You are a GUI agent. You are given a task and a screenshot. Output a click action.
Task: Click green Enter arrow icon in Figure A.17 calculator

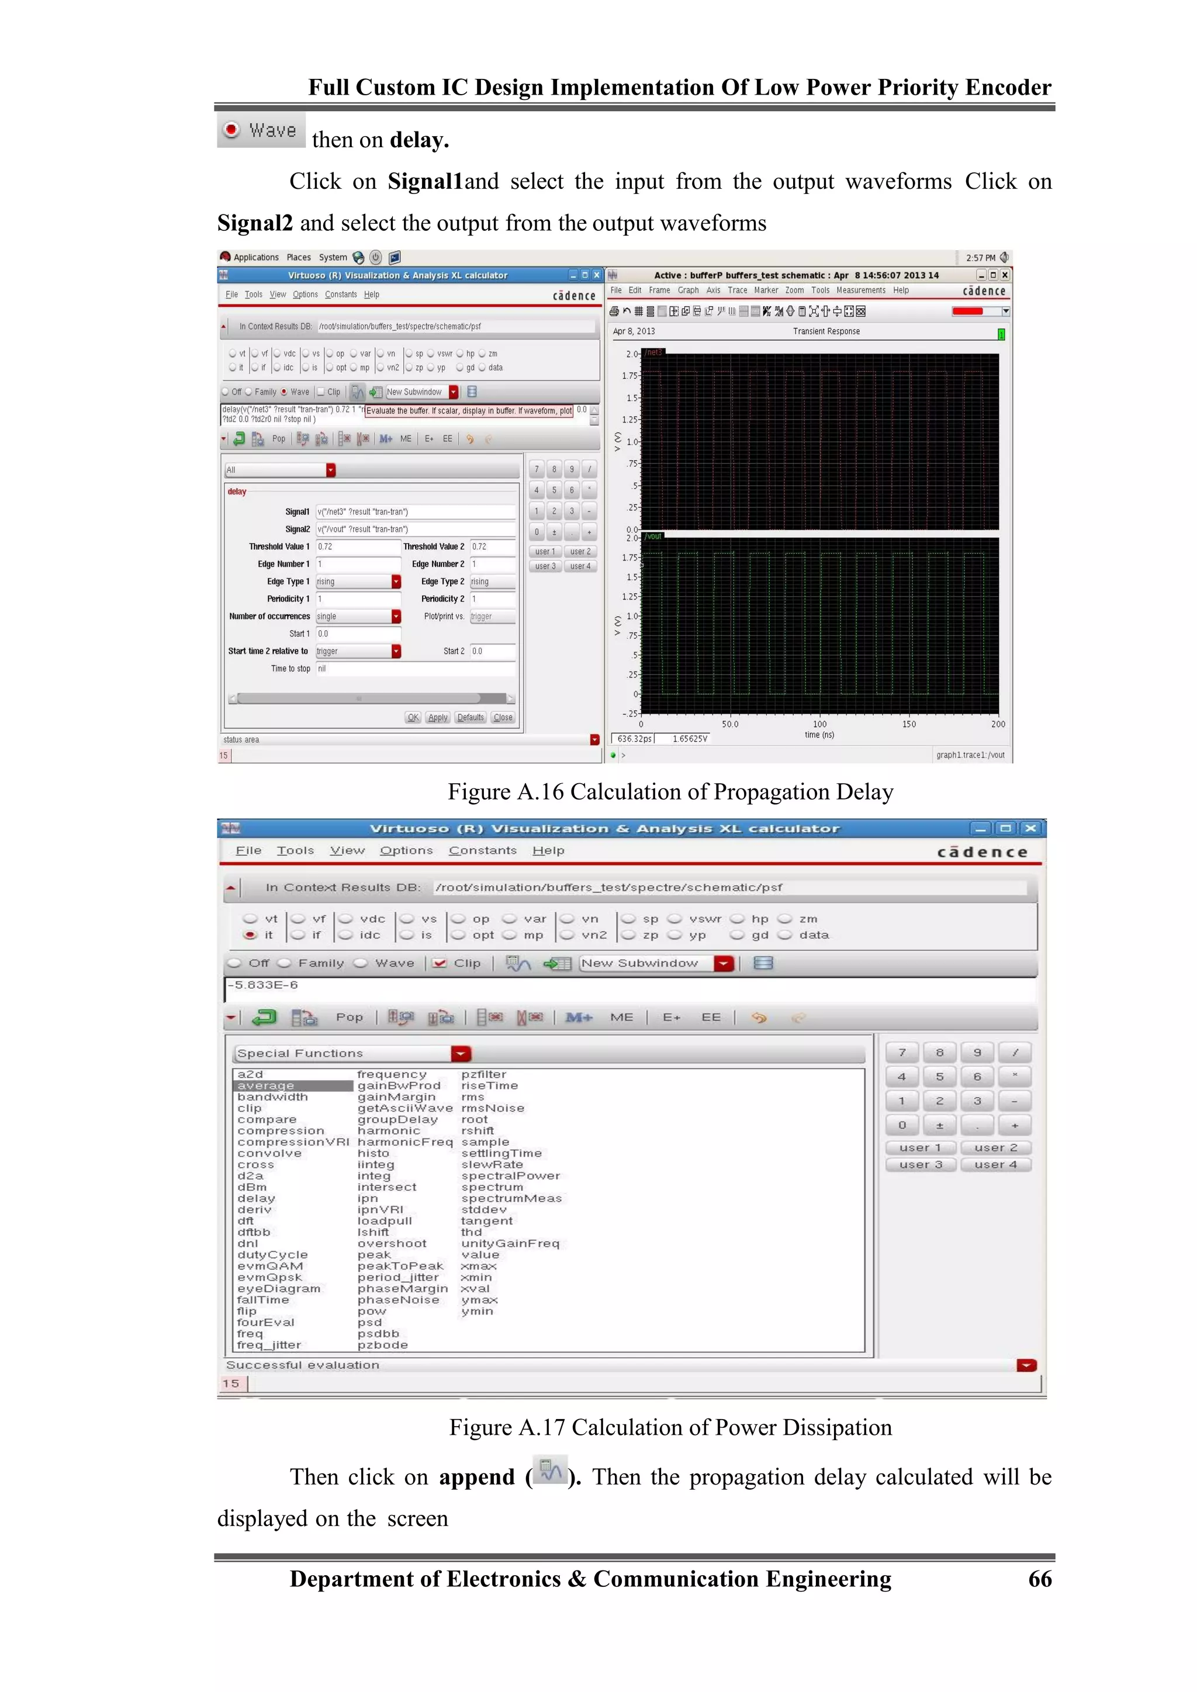coord(264,1018)
